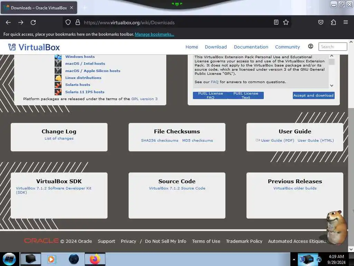Open the Manage bookmarks link
Viewport: 354px width, 266px height.
pyautogui.click(x=155, y=34)
